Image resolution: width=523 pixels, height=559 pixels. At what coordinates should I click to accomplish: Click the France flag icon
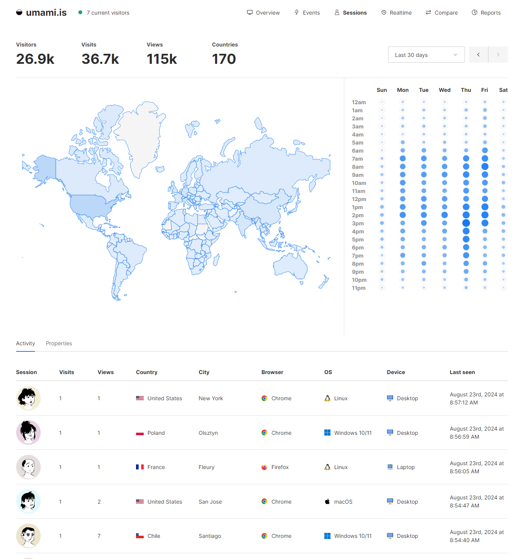140,467
